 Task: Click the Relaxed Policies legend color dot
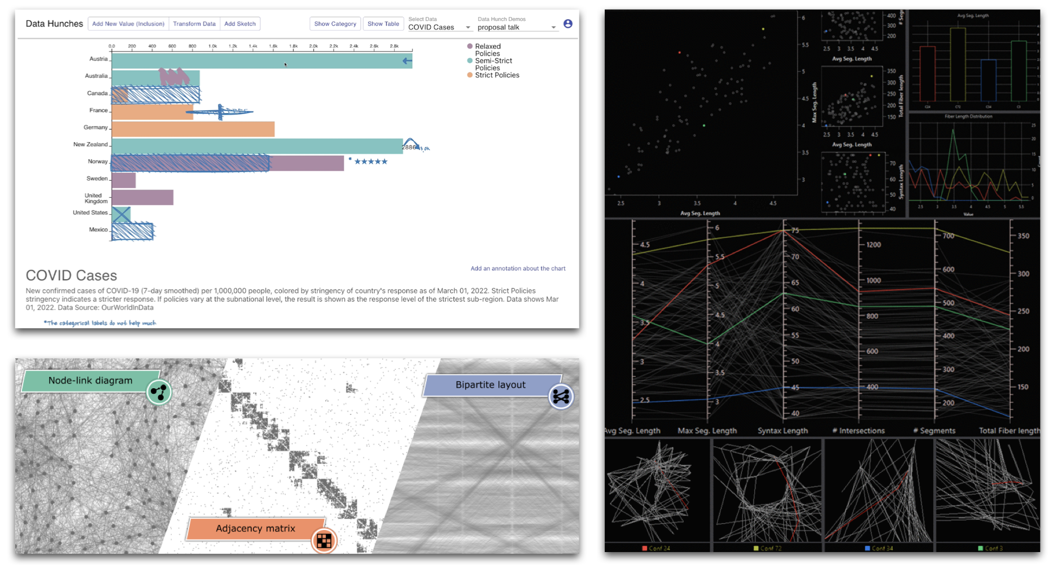(x=470, y=46)
